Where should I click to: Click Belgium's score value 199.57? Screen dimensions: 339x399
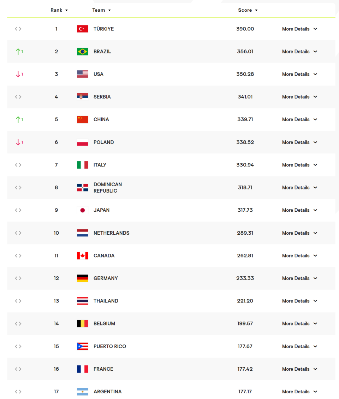(245, 323)
